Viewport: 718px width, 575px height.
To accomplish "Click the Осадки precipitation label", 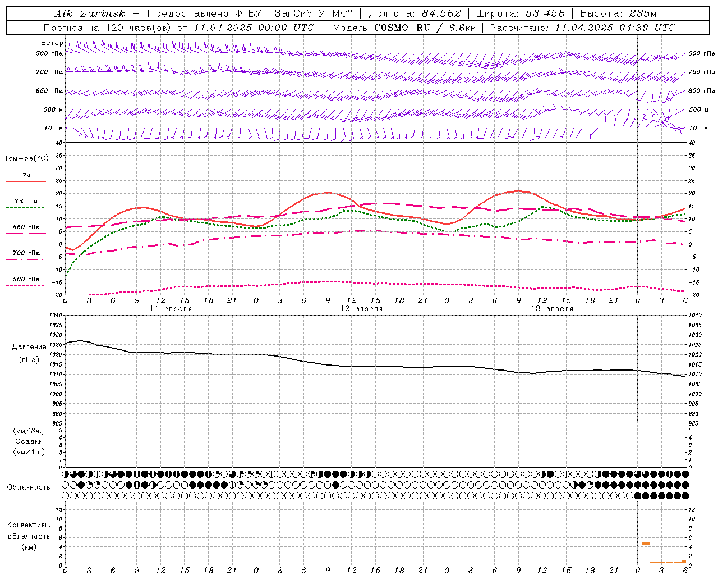I will point(29,441).
